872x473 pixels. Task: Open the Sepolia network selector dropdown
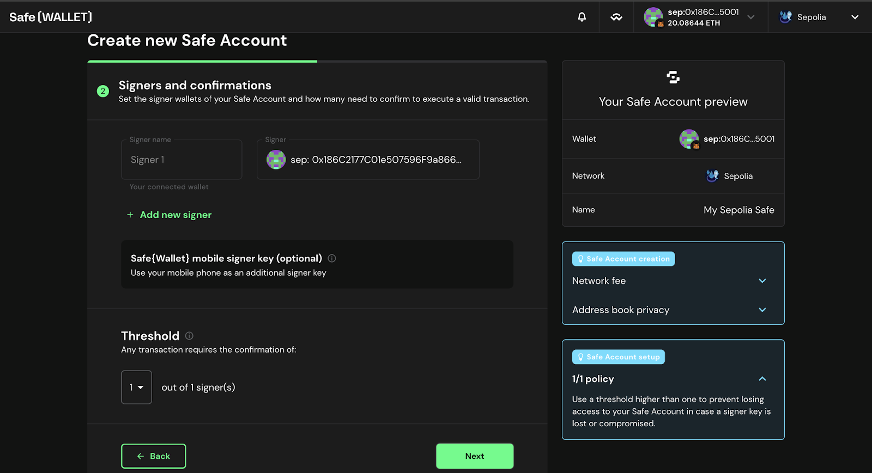855,17
